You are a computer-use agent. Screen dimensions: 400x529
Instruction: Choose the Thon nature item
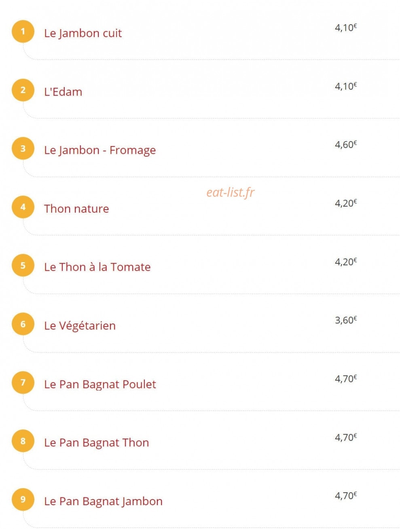pos(76,209)
